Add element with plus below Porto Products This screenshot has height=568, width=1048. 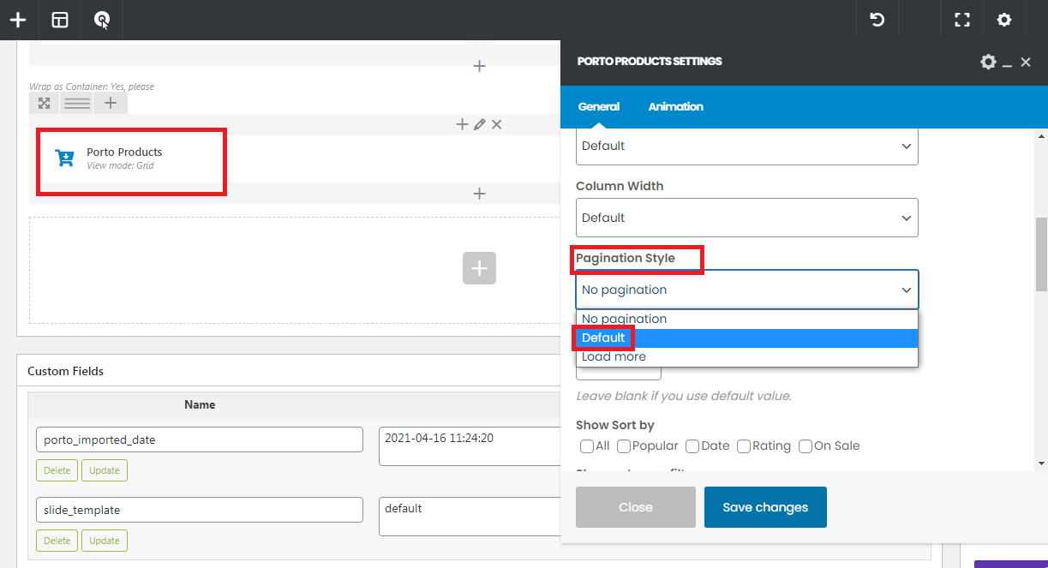479,194
